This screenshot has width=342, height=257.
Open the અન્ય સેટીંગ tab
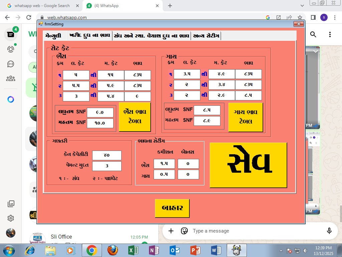206,36
